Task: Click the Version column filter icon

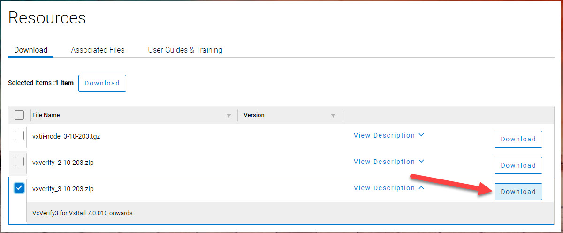Action: pyautogui.click(x=333, y=116)
